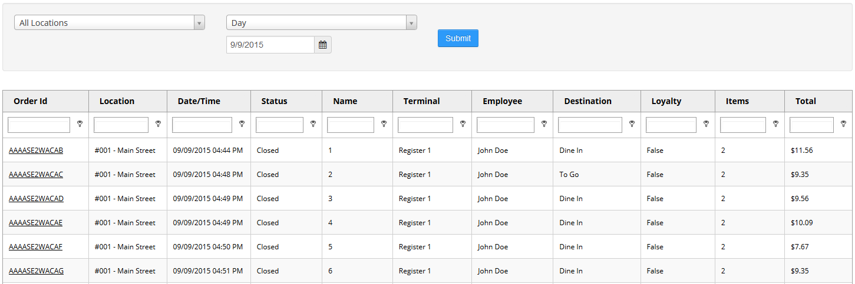The height and width of the screenshot is (284, 855).
Task: Click the Destination column filter icon
Action: tap(632, 124)
